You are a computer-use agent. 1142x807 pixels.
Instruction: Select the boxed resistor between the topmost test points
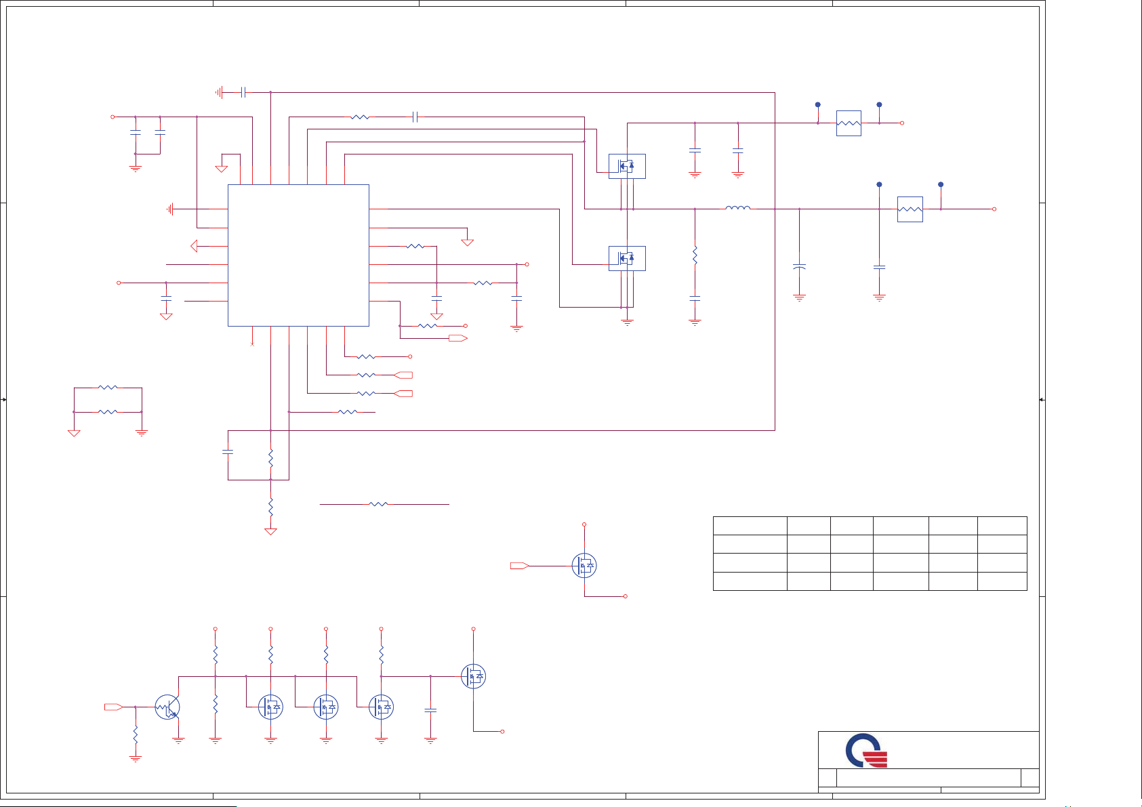[x=849, y=123]
